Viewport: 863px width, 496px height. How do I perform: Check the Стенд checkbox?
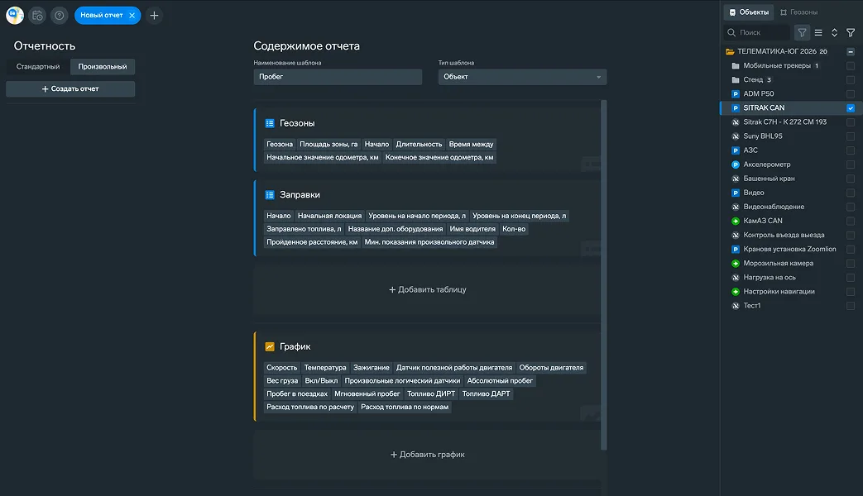[x=851, y=79]
